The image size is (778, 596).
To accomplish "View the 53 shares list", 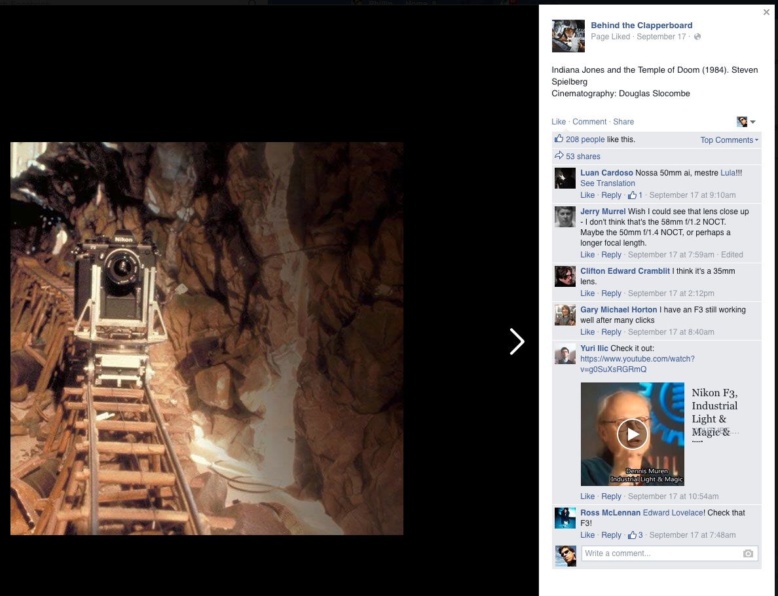I will (583, 157).
